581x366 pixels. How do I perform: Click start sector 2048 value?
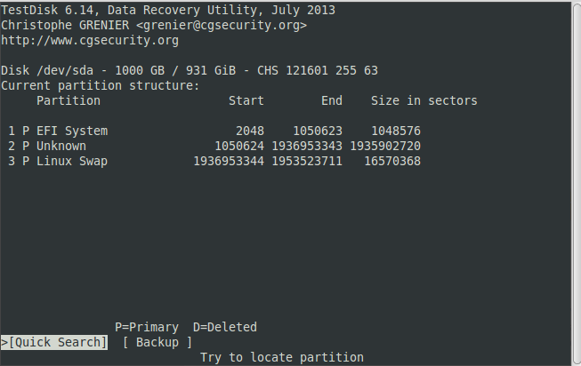coord(250,131)
